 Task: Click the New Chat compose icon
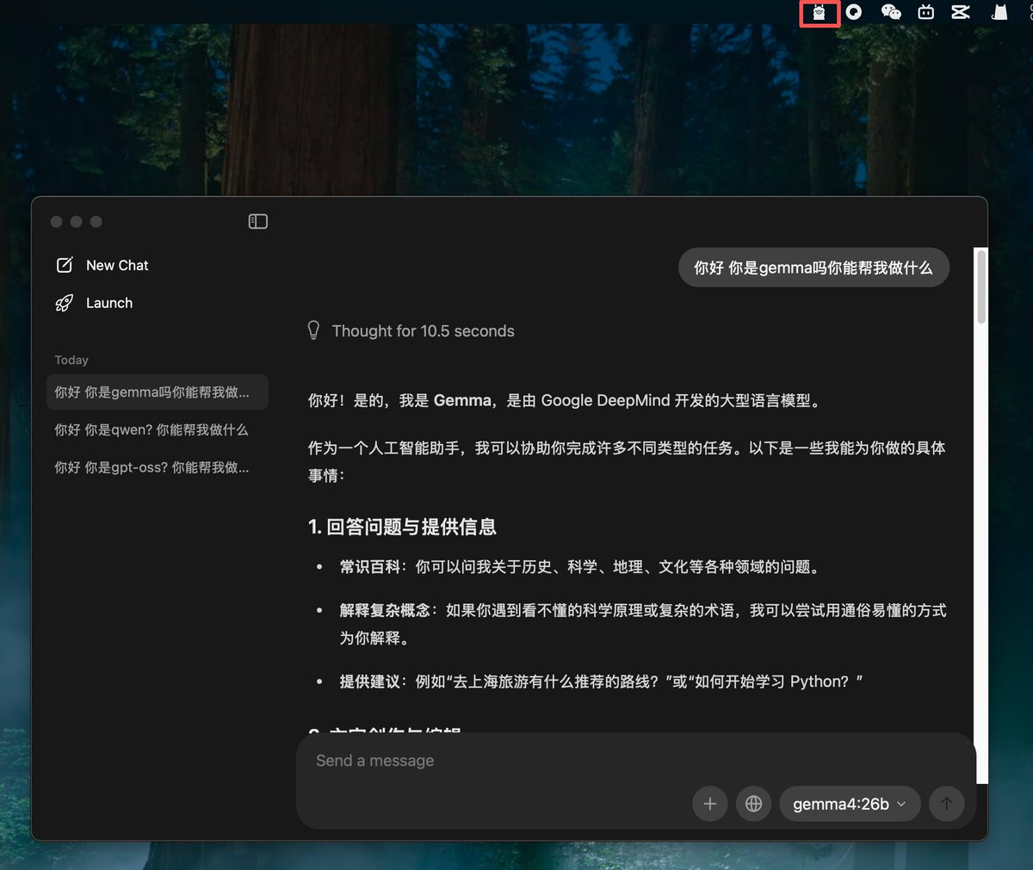point(65,265)
